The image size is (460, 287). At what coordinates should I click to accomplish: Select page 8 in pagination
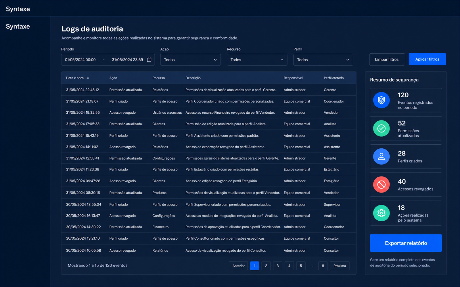(x=323, y=266)
